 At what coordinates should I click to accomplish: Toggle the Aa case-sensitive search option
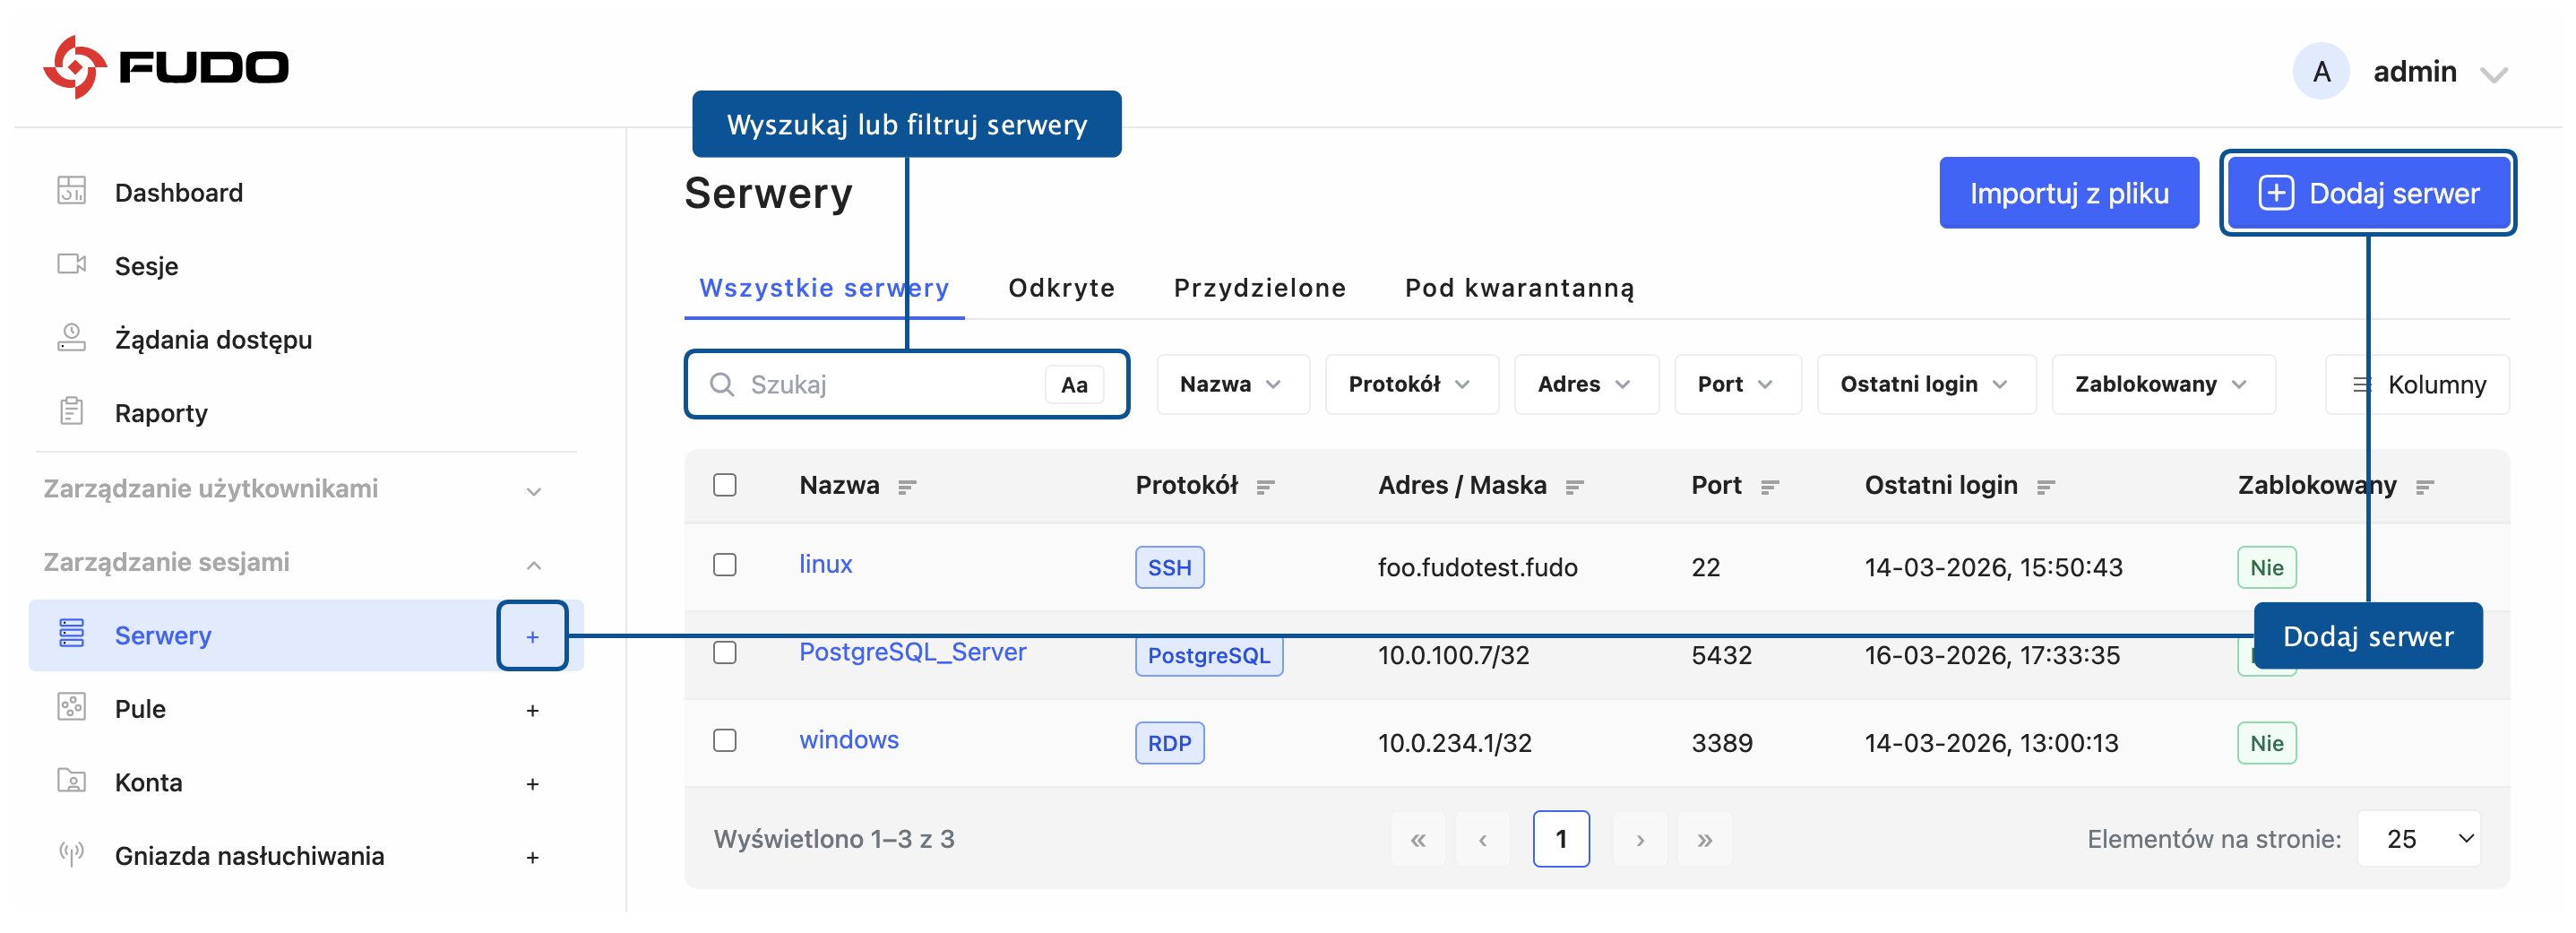coord(1074,385)
